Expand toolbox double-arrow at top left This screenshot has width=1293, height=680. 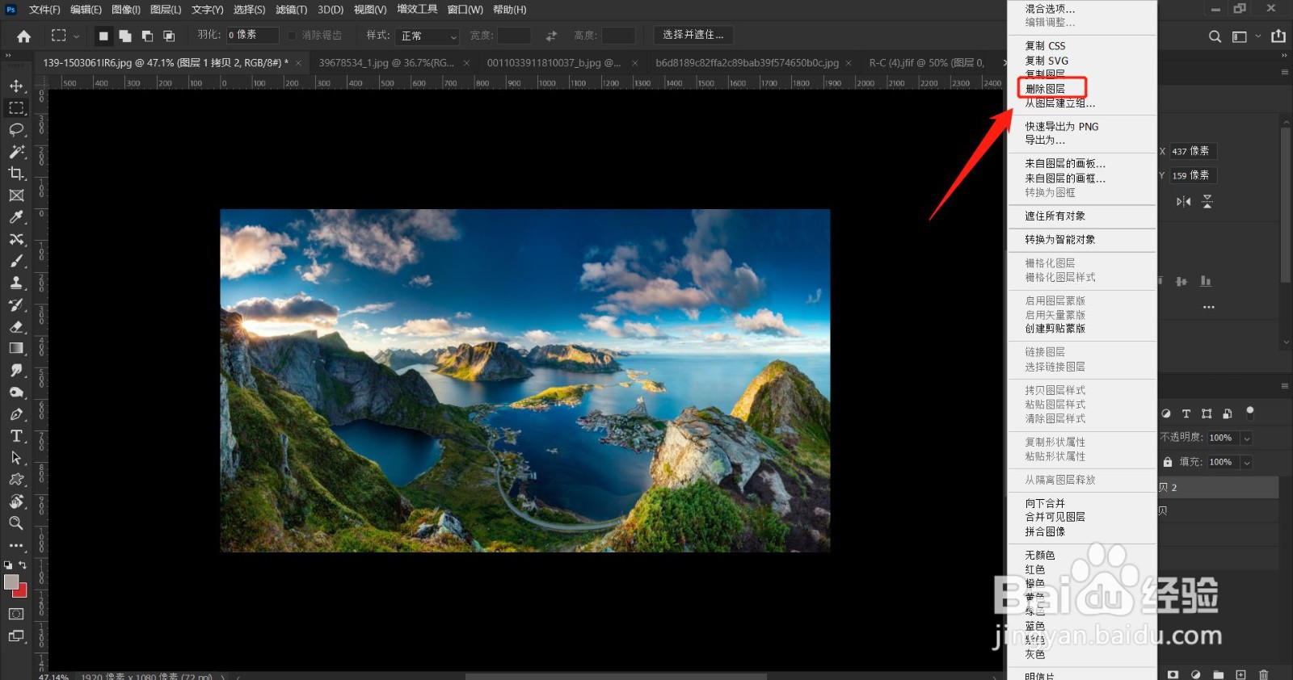click(x=8, y=56)
